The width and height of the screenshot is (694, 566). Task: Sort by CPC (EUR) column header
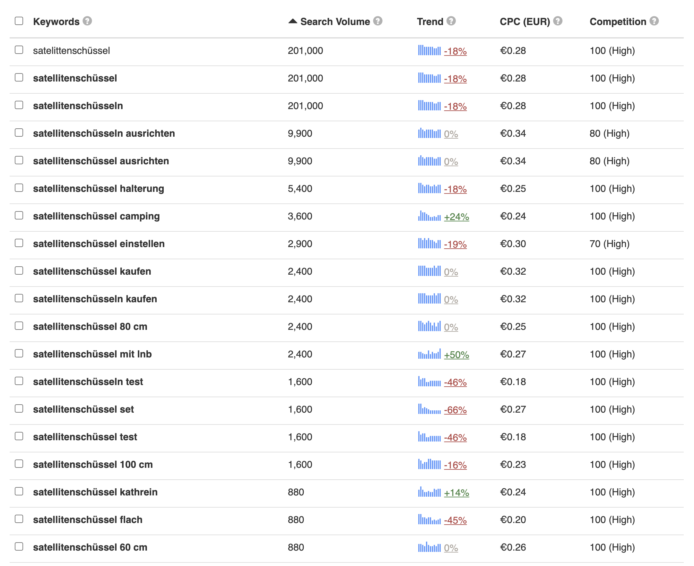(525, 21)
